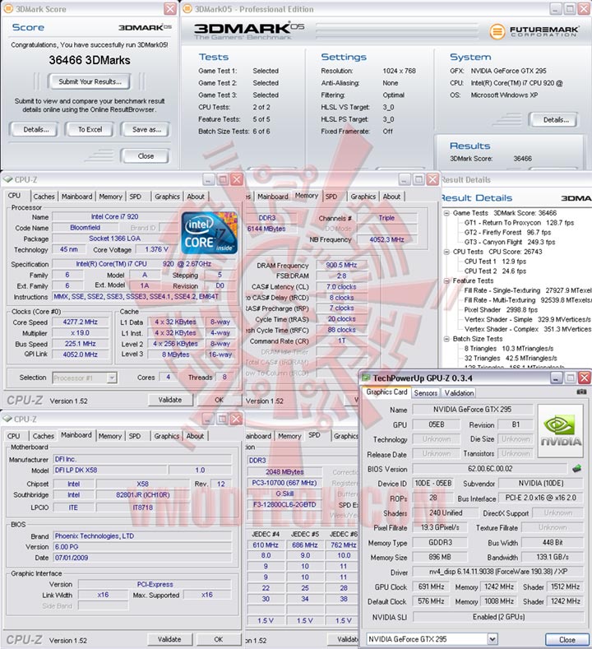
Task: Click the NVIDIA SLI Enabled (2 GPUs) field
Action: click(498, 617)
